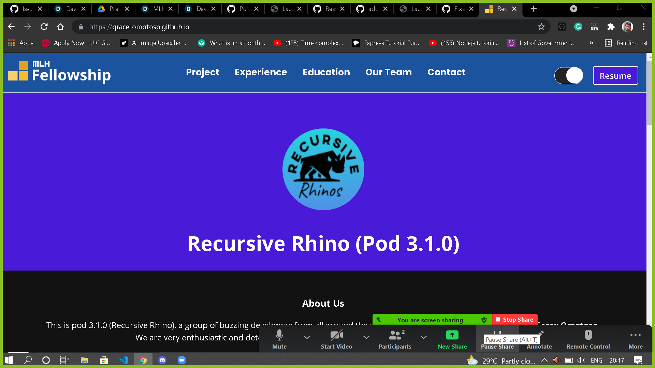655x368 pixels.
Task: Expand the video options arrow beside Start Video
Action: 366,337
